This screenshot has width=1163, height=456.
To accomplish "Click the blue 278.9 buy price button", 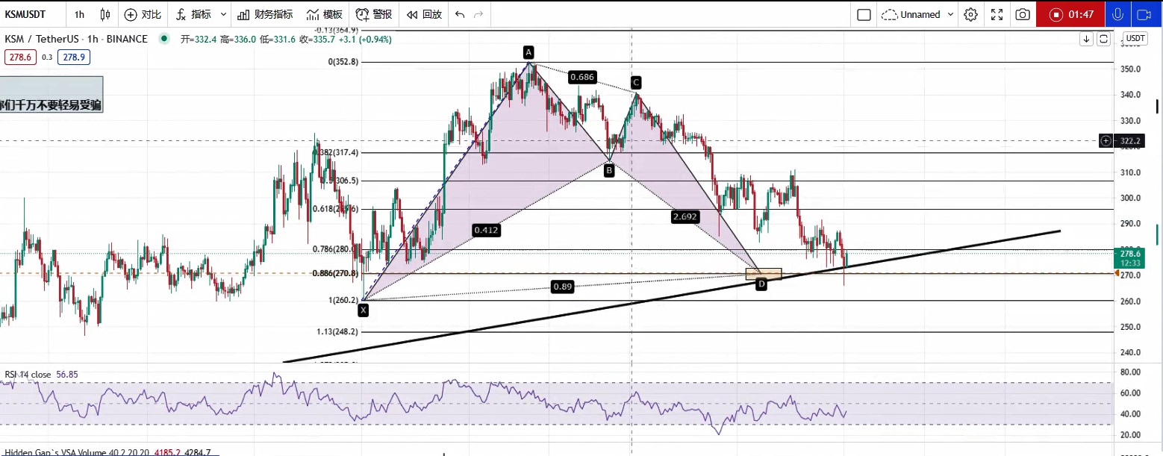I will click(x=73, y=57).
